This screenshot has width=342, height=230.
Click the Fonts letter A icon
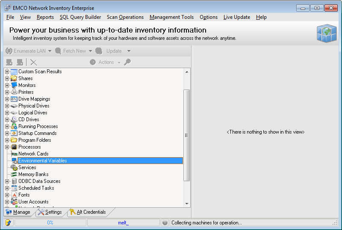(x=14, y=195)
